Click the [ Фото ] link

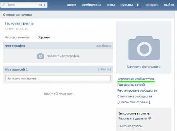(104, 69)
